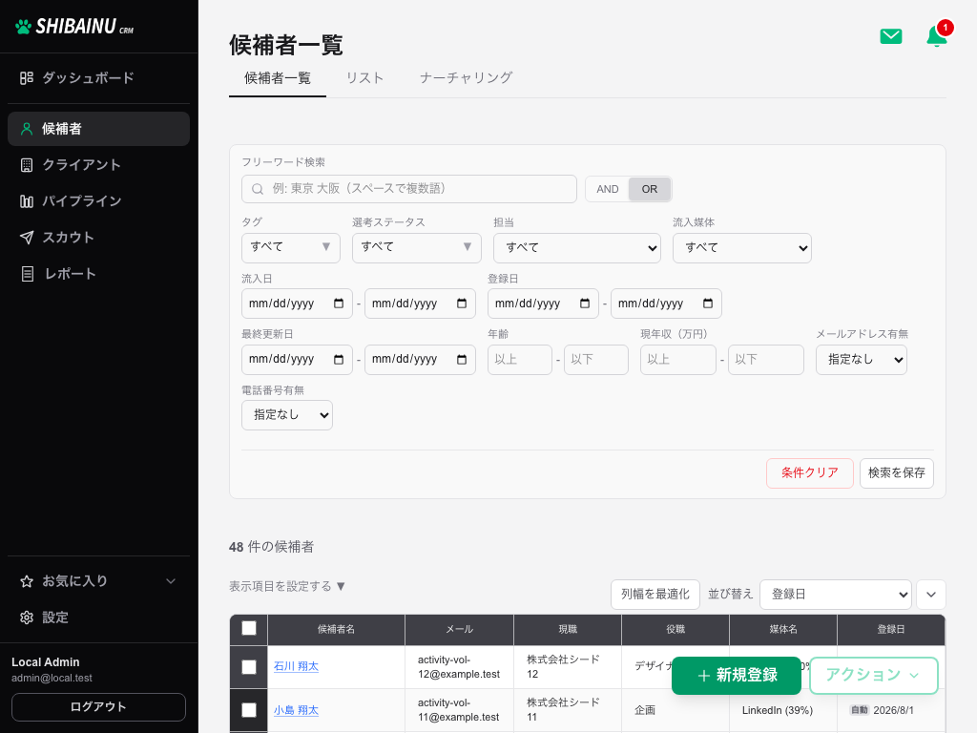The height and width of the screenshot is (733, 977).
Task: Open the 流入媒体 dropdown
Action: (x=741, y=248)
